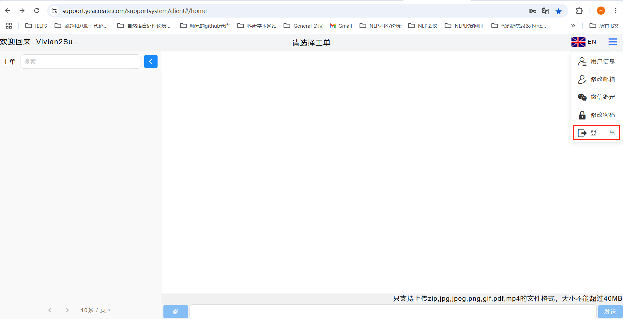
Task: Click the UK flag language icon
Action: (578, 42)
